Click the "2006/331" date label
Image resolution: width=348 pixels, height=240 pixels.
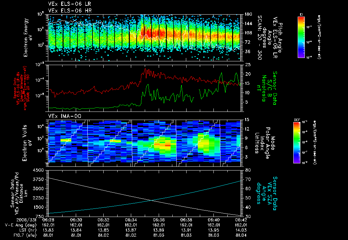pos(26,220)
